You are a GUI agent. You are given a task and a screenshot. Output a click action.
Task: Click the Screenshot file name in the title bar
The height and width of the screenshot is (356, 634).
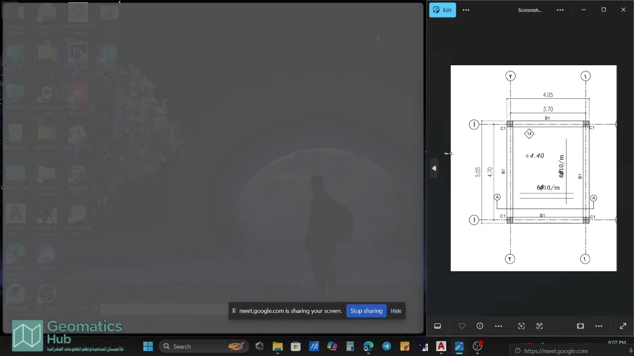click(x=530, y=10)
